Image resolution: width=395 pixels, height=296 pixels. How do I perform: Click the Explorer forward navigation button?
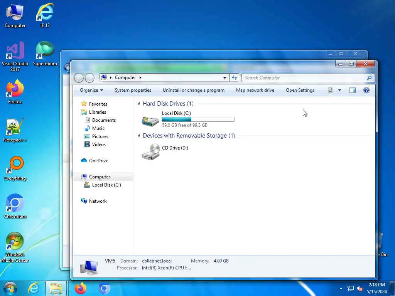tap(89, 78)
